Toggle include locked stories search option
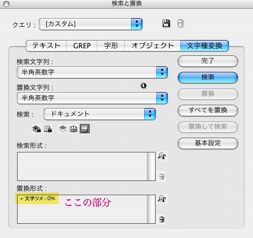253x238 pixels. 48,129
